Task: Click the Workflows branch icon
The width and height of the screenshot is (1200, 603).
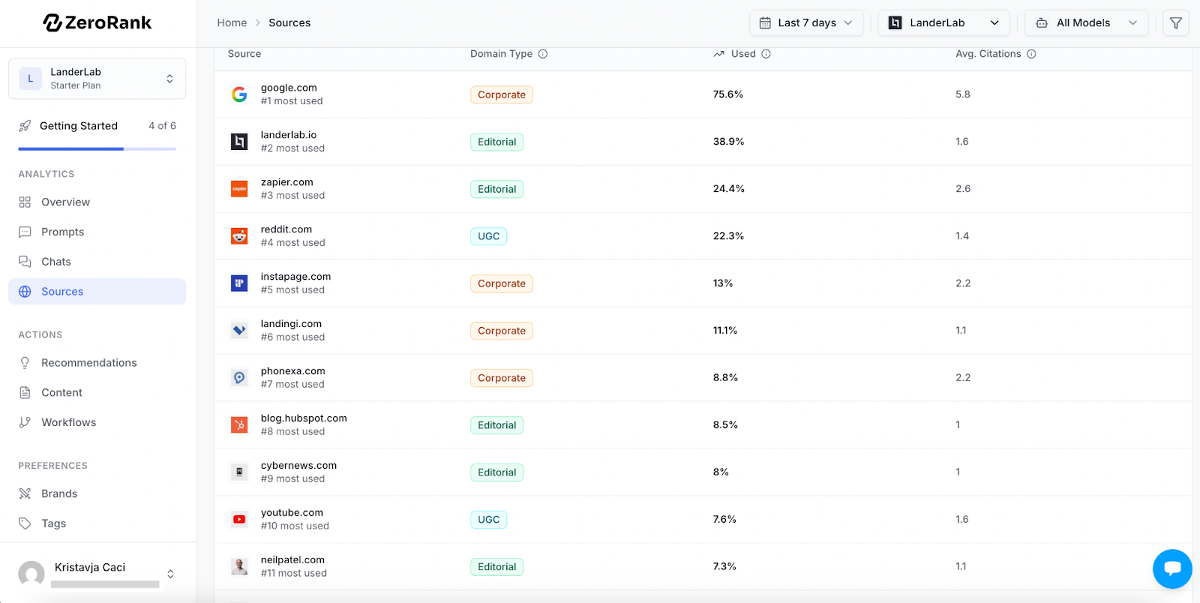Action: click(25, 422)
